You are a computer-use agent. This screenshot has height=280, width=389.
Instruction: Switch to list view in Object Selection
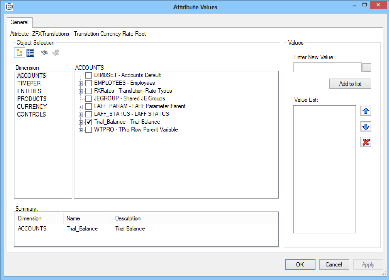pyautogui.click(x=31, y=53)
